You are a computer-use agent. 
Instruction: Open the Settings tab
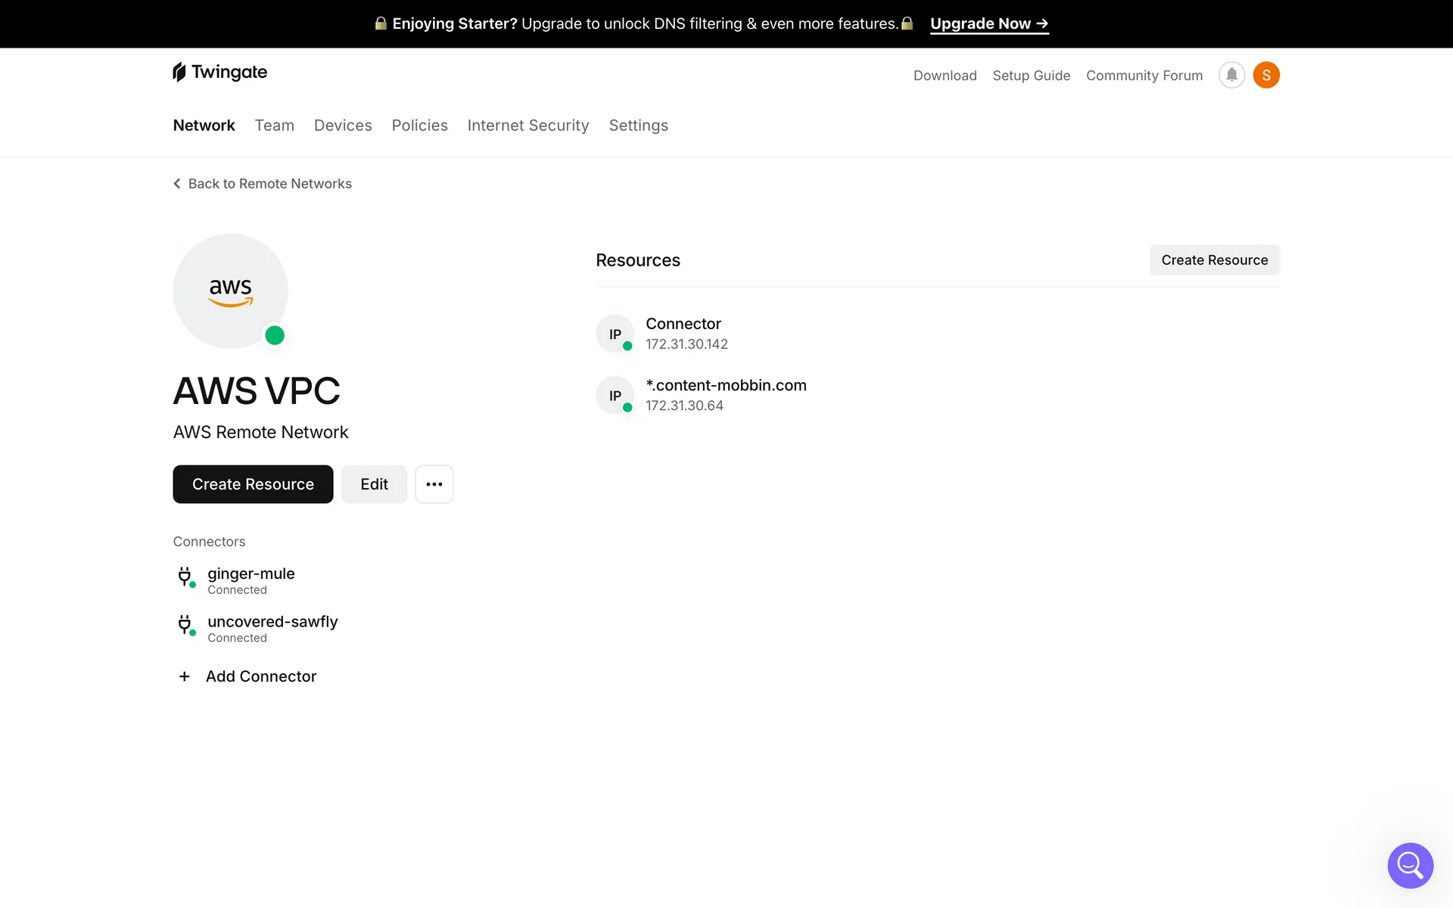click(x=638, y=126)
